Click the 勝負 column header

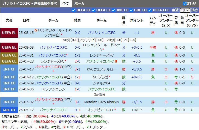click(x=124, y=20)
